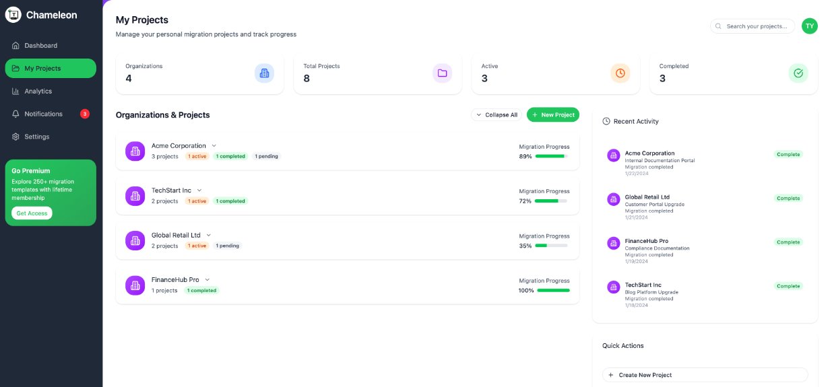Click the Get Access premium button

[32, 213]
